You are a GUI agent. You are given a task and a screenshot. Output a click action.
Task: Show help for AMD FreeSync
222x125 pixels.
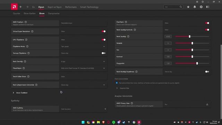pyautogui.click(x=26, y=22)
